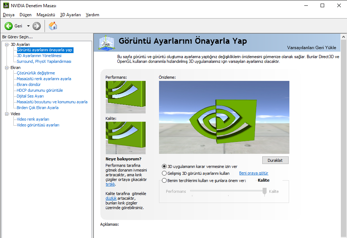Open the 3D Ayarları menu
This screenshot has height=238, width=347.
(70, 15)
